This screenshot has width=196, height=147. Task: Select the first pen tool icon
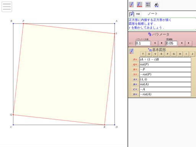click(131, 5)
